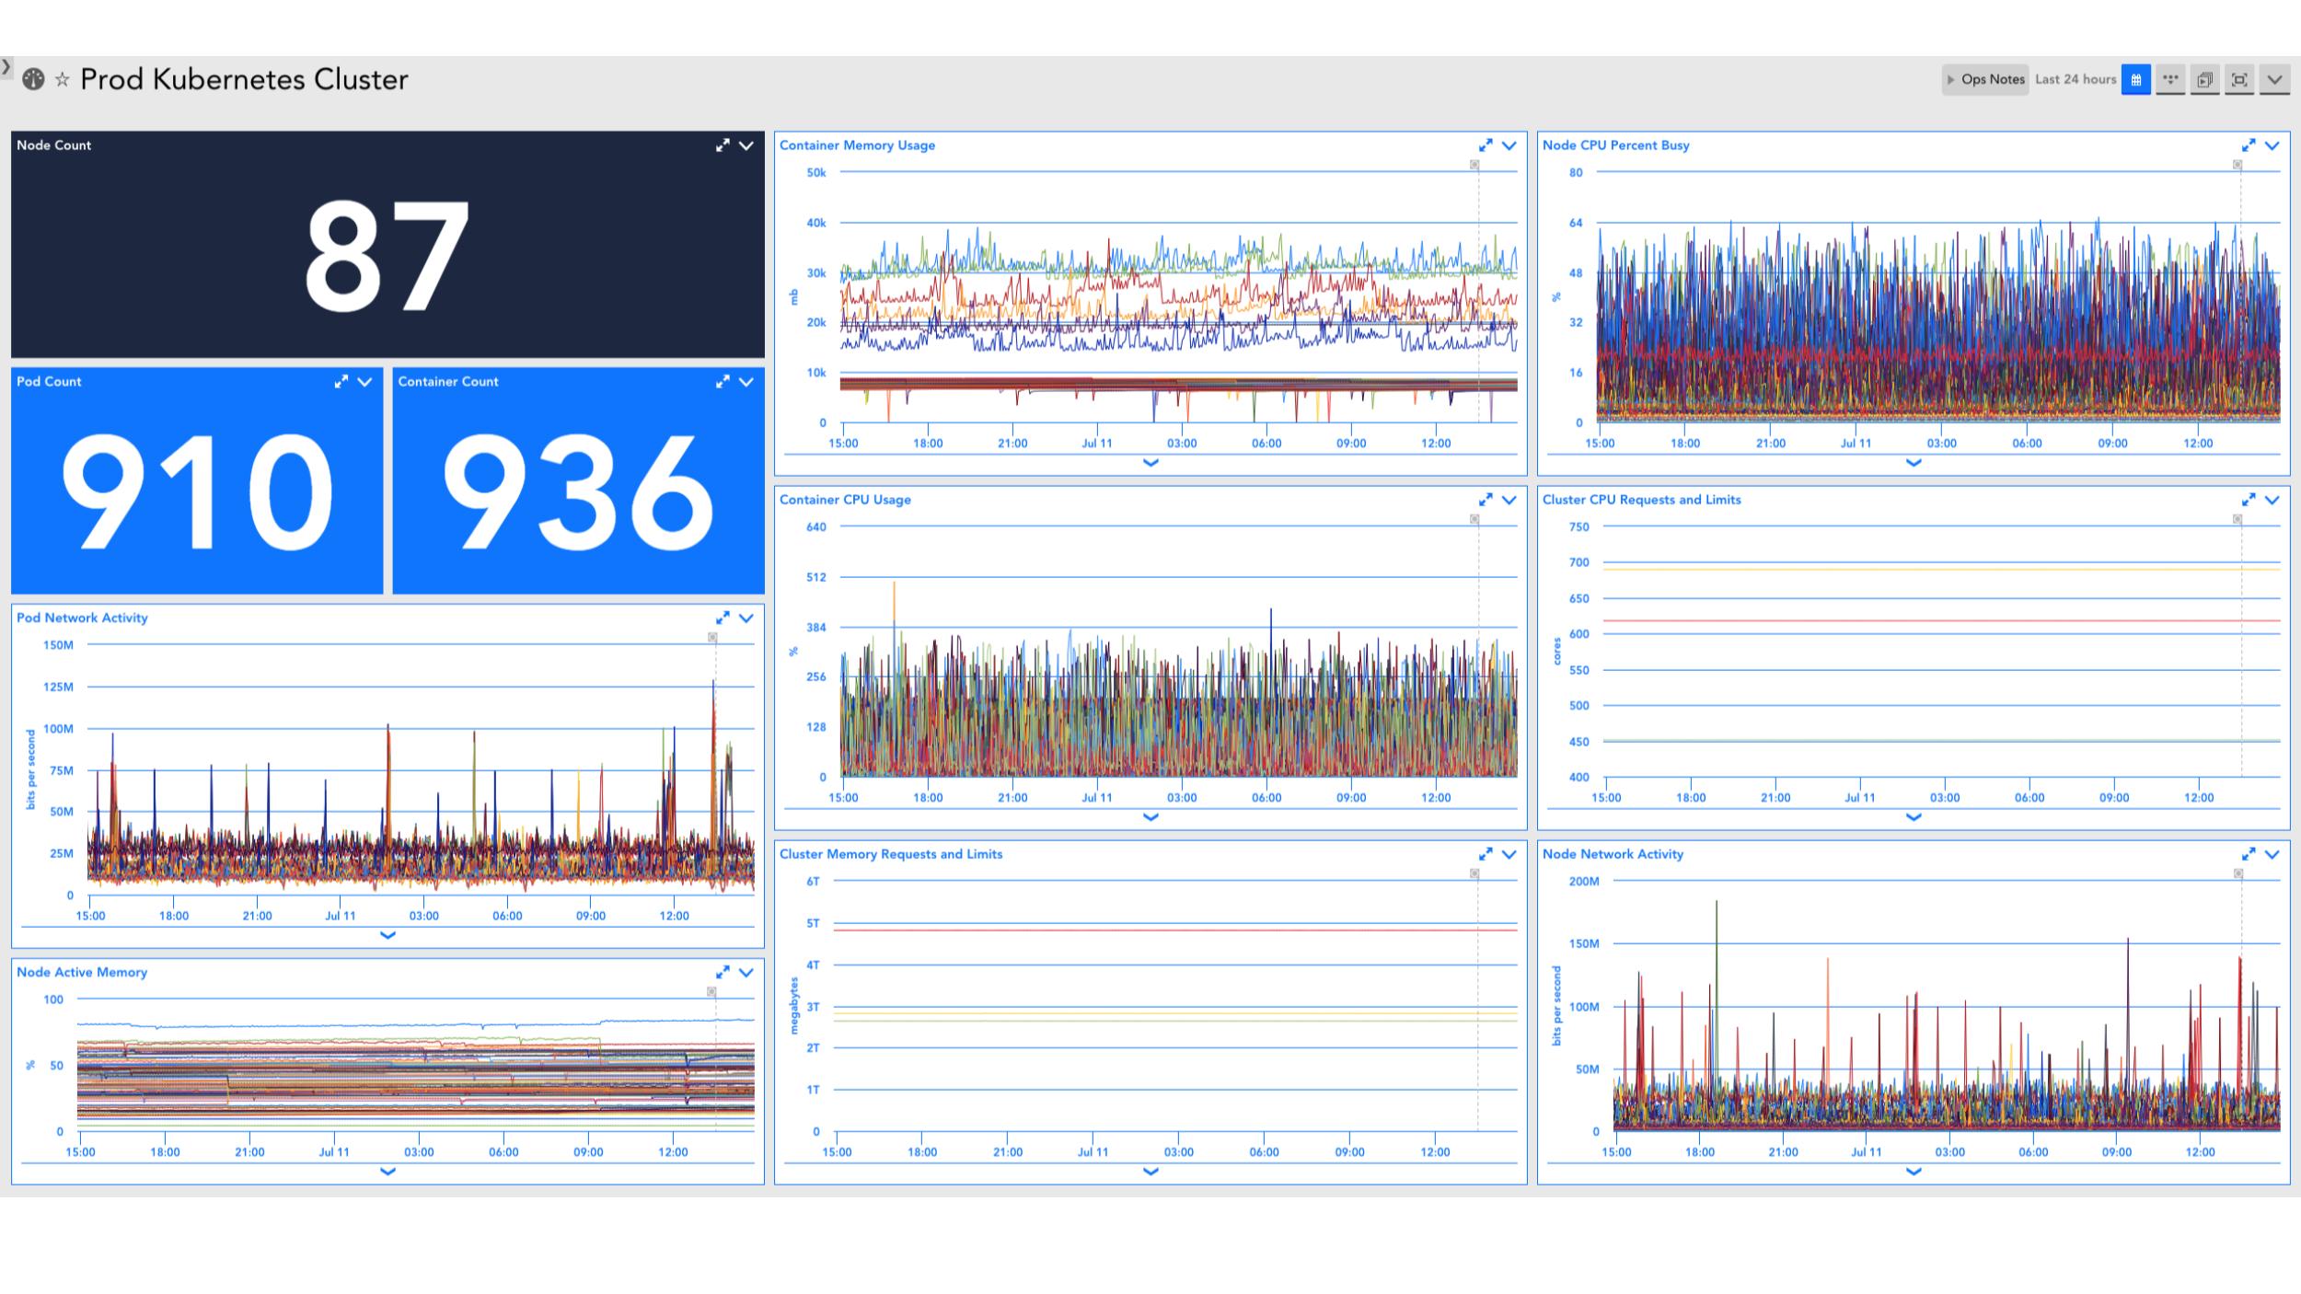
Task: Enter fullscreen mode via the fullscreen icon
Action: [x=2240, y=79]
